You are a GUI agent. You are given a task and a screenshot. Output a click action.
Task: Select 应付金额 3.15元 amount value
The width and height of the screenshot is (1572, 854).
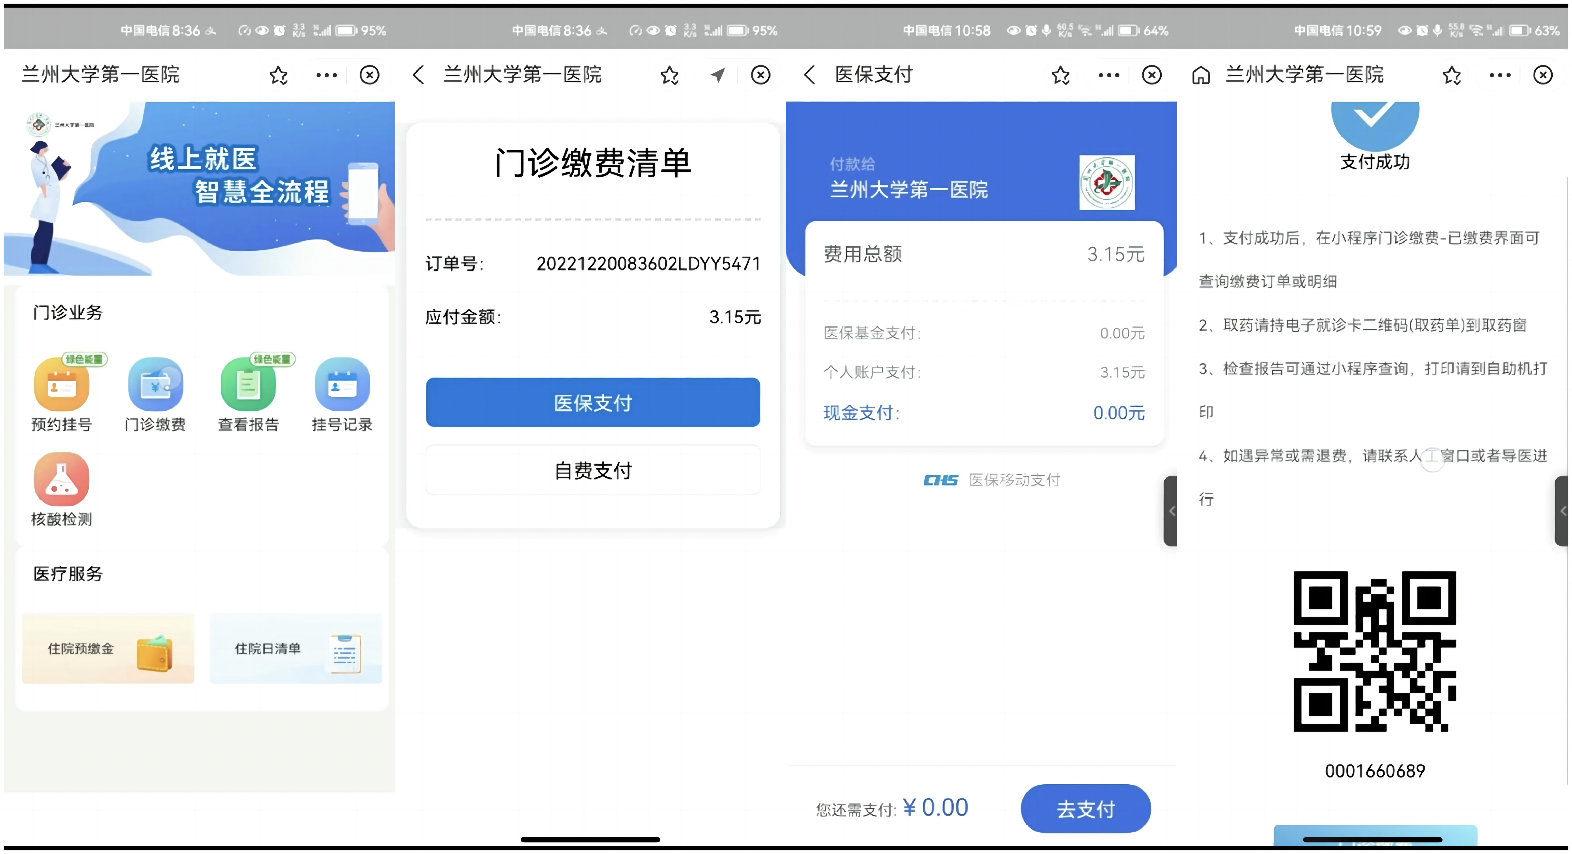coord(735,317)
